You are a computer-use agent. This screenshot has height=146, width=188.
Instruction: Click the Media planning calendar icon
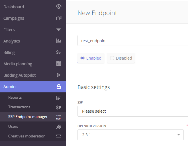point(59,64)
